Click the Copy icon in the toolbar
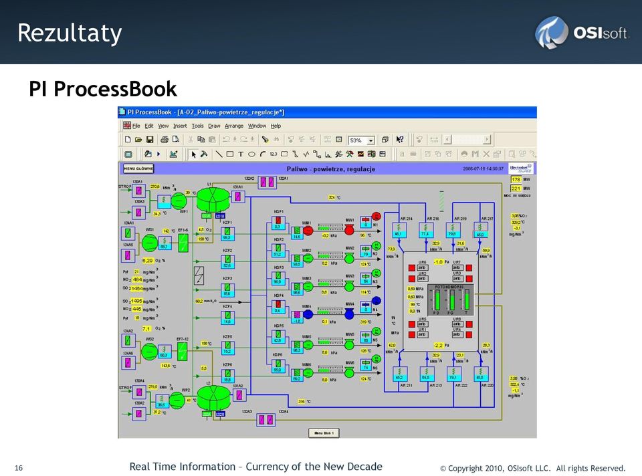The image size is (642, 476). [201, 140]
